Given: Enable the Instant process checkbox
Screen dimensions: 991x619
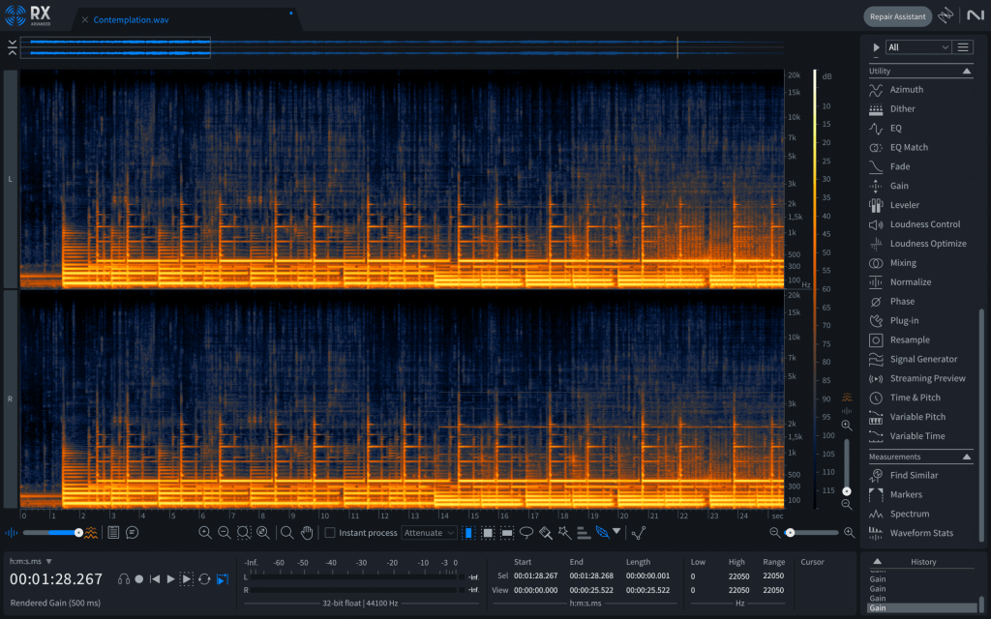Looking at the screenshot, I should [330, 533].
